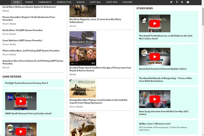Open the DISCORD menu item

pyautogui.click(x=127, y=2)
